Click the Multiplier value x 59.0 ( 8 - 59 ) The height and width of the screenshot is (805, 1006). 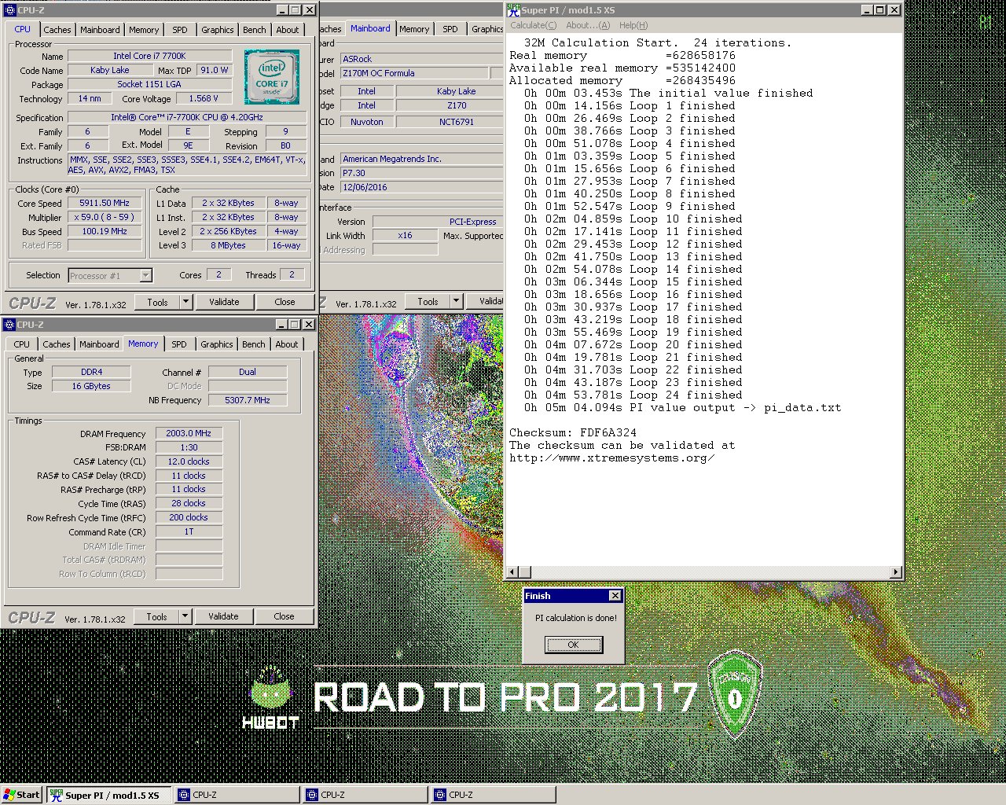[105, 217]
